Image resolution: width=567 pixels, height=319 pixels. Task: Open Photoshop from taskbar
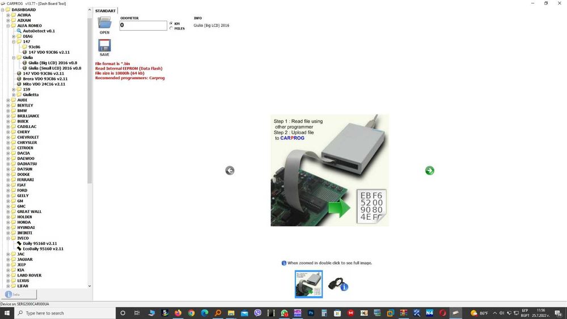coord(311,313)
